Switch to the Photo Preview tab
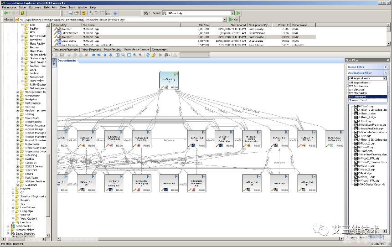 click(x=112, y=50)
